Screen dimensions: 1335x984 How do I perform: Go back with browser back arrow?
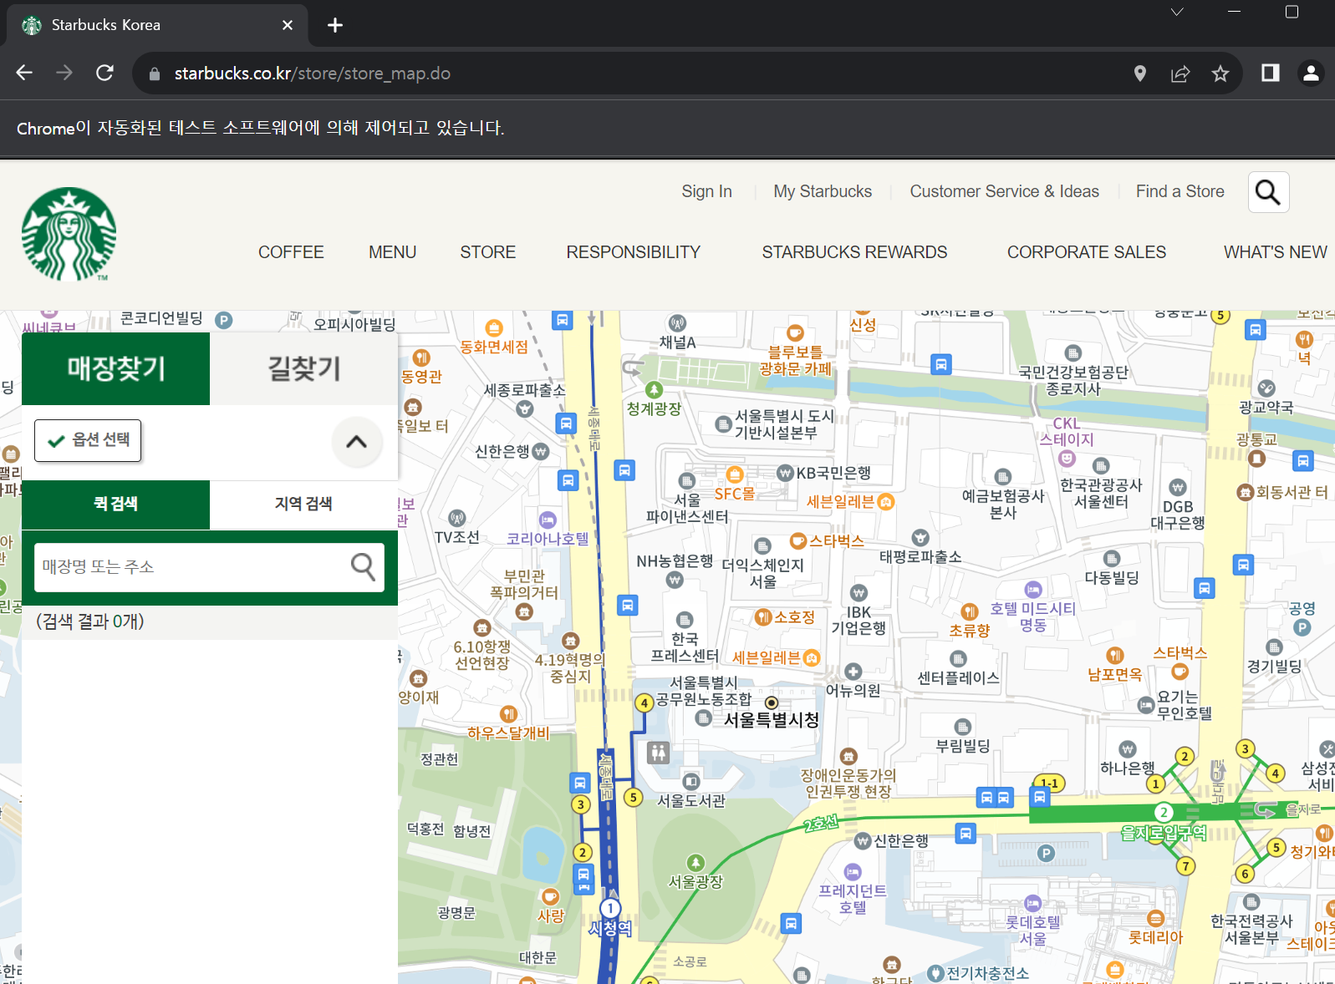tap(24, 73)
